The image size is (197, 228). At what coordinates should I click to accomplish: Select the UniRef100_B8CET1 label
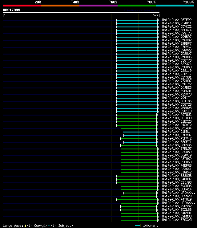[x=177, y=142]
